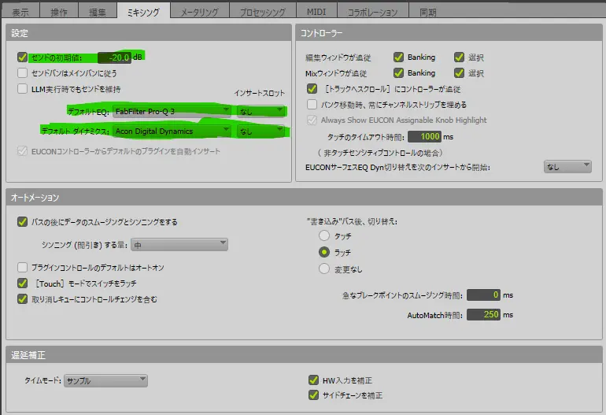Screen dimensions: 606x415
Task: Check バンク移動時、常にチャンネルストリップを埋める option
Action: tap(312, 104)
